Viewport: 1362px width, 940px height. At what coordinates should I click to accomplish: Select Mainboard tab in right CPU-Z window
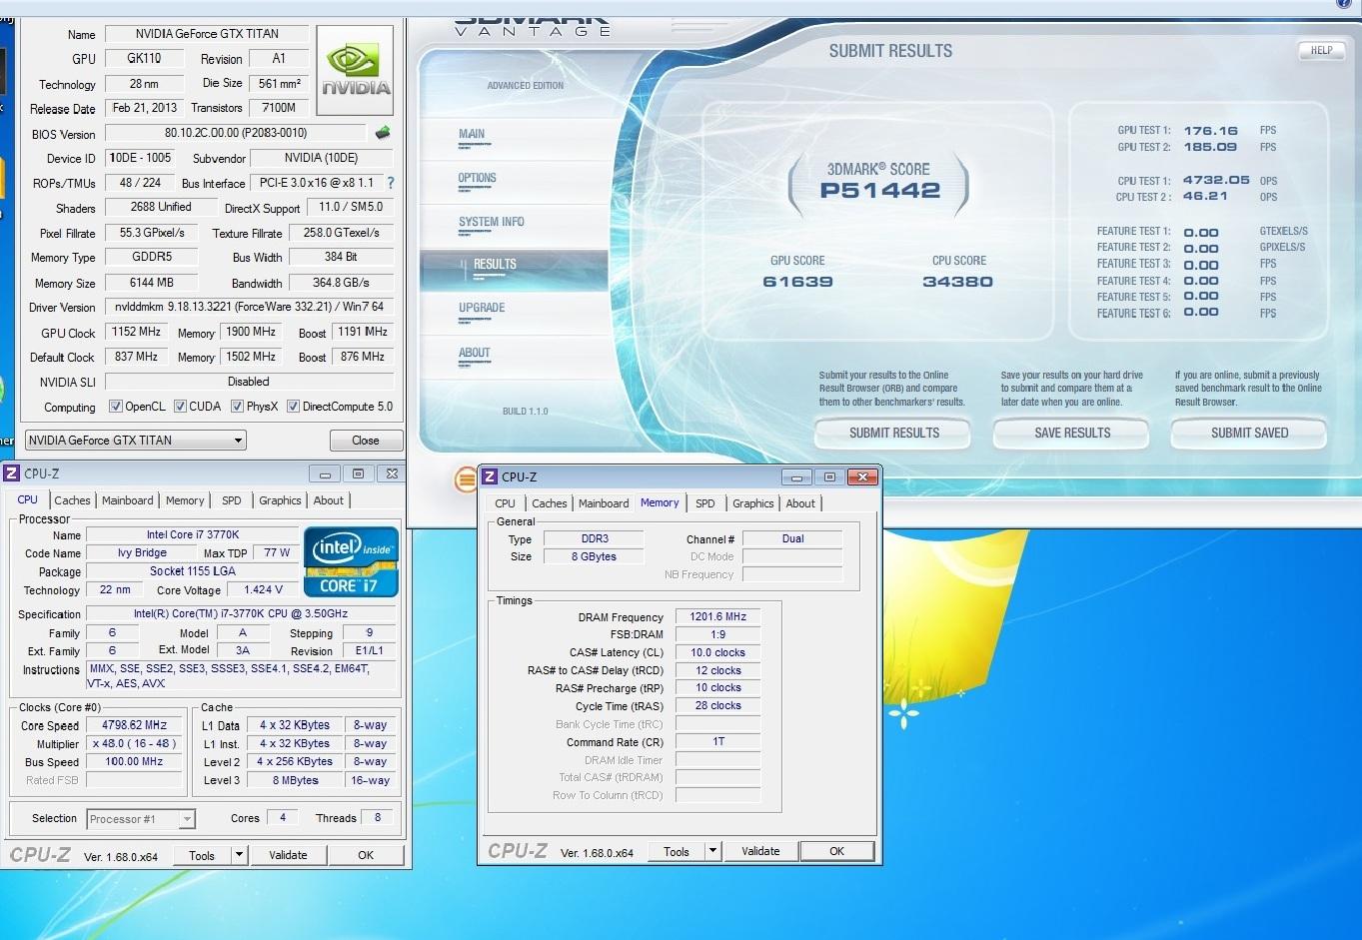point(605,503)
